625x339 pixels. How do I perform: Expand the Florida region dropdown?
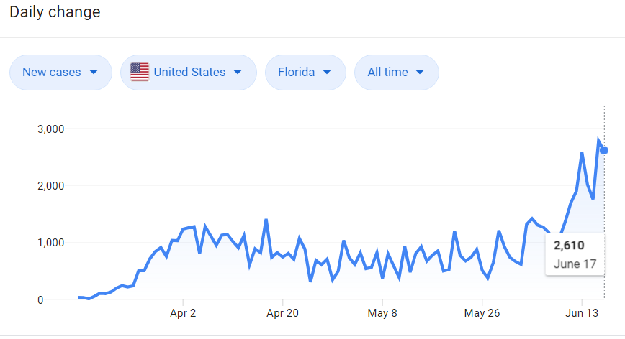tap(305, 72)
